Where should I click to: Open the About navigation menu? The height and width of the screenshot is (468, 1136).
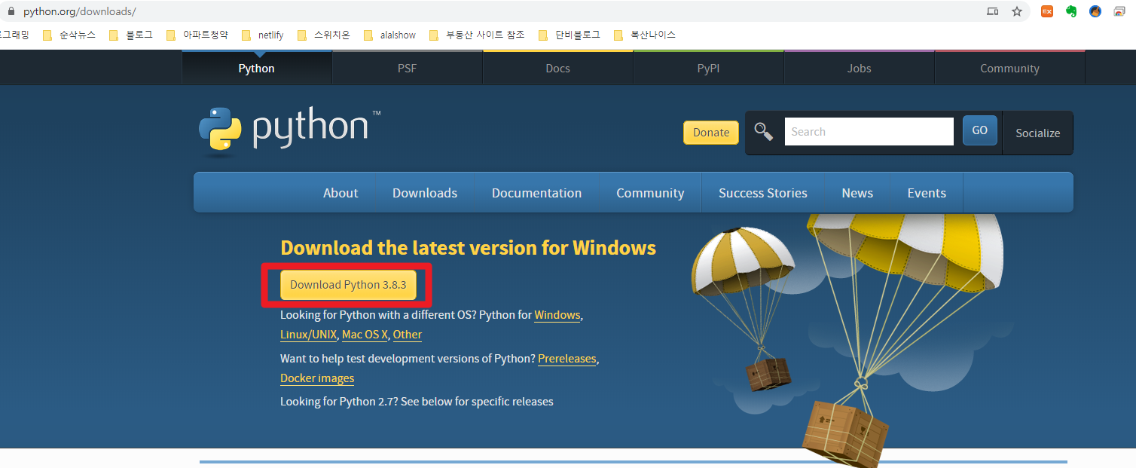340,193
